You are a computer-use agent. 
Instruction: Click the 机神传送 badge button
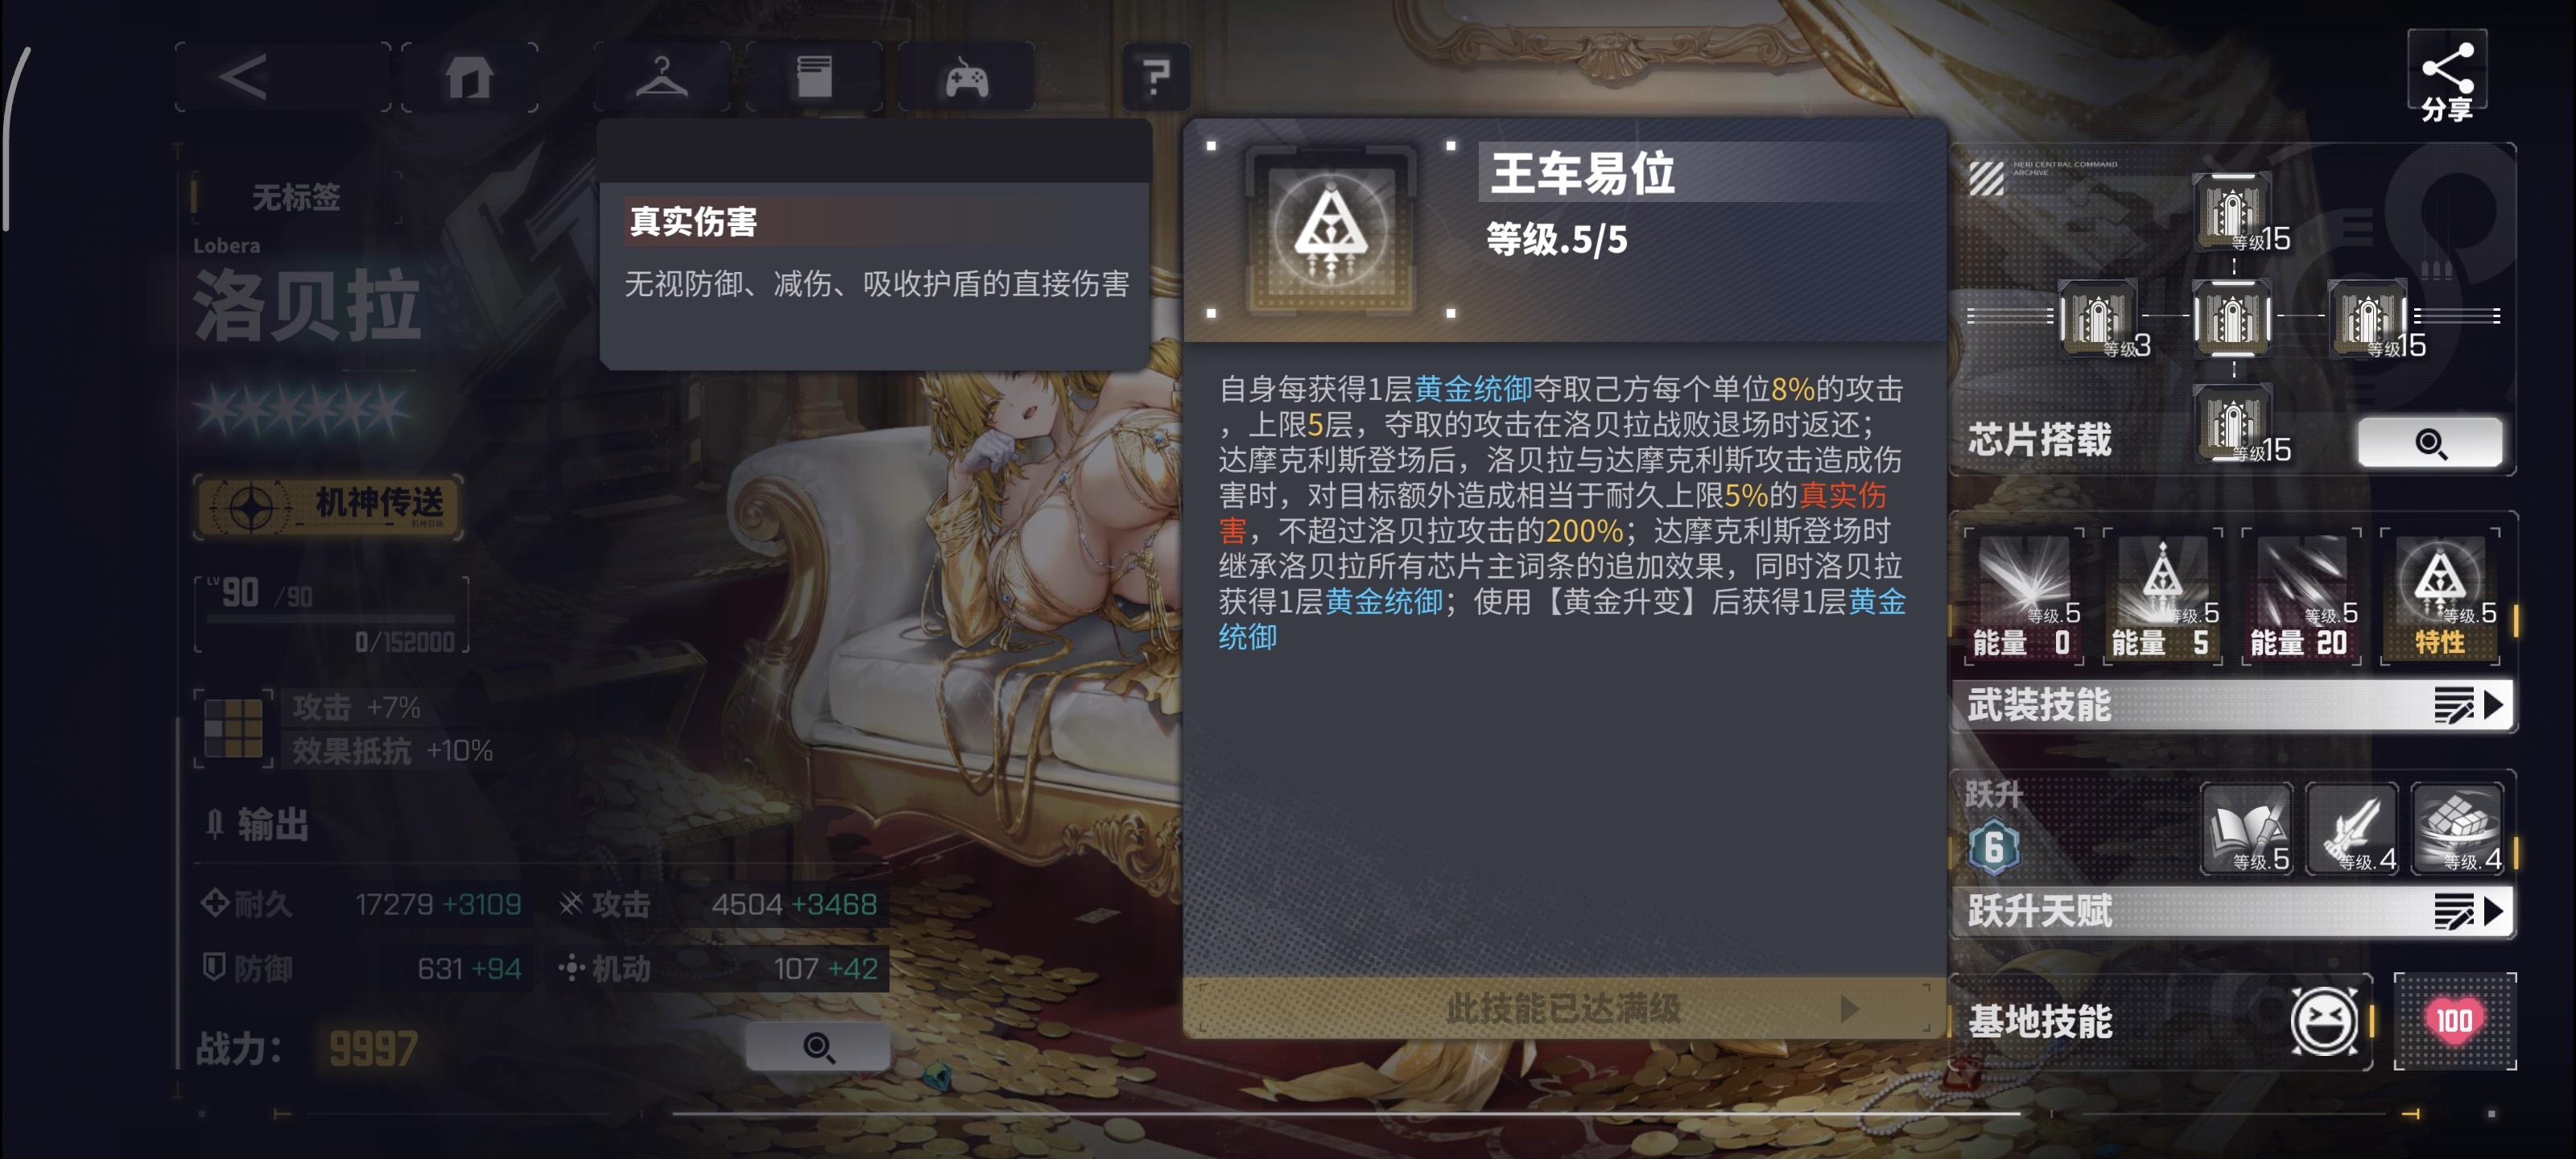[x=329, y=506]
